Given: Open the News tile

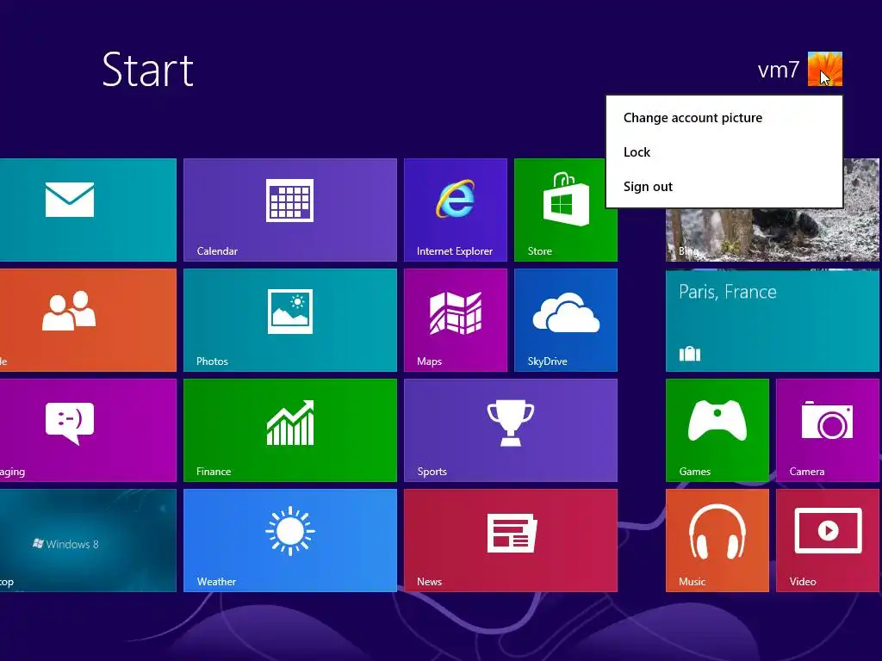Looking at the screenshot, I should (x=511, y=541).
